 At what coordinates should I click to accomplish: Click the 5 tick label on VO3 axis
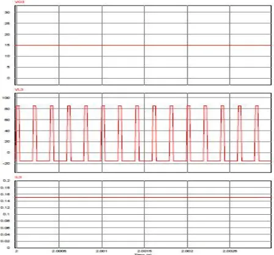click(x=9, y=67)
